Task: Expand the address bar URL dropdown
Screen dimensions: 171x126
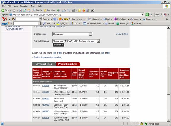Action: pyautogui.click(x=143, y=15)
